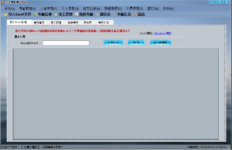Open the 导入Excel模板 link

click(163, 33)
